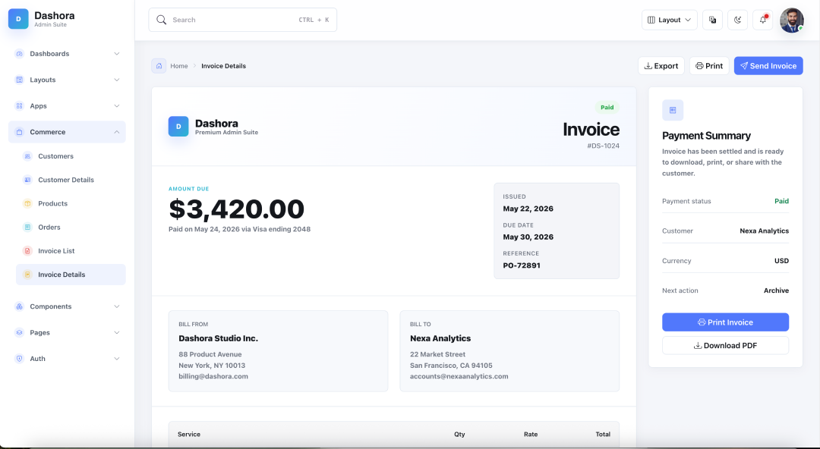This screenshot has height=449, width=820.
Task: Click the Customers people icon
Action: point(28,156)
